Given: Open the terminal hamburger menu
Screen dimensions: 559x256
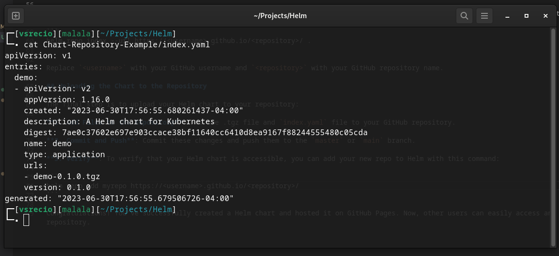Looking at the screenshot, I should point(484,16).
